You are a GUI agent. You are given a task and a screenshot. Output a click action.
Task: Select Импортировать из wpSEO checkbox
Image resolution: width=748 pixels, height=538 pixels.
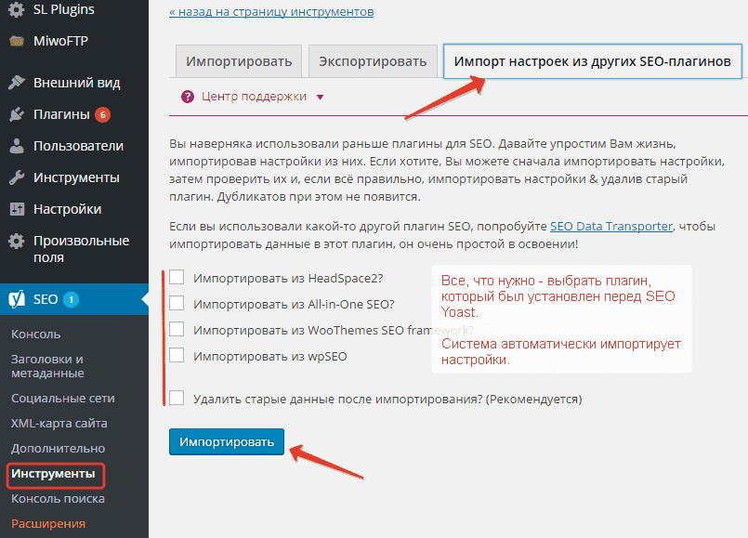[177, 355]
